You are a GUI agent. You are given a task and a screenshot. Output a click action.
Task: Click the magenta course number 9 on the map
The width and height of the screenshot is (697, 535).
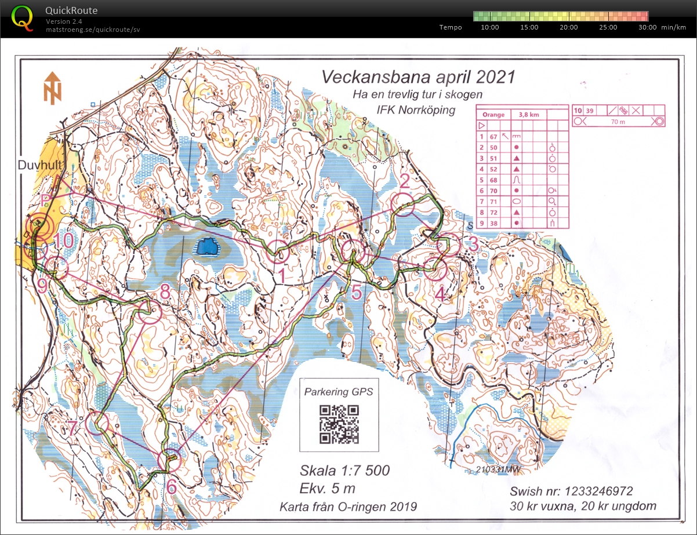click(x=42, y=285)
